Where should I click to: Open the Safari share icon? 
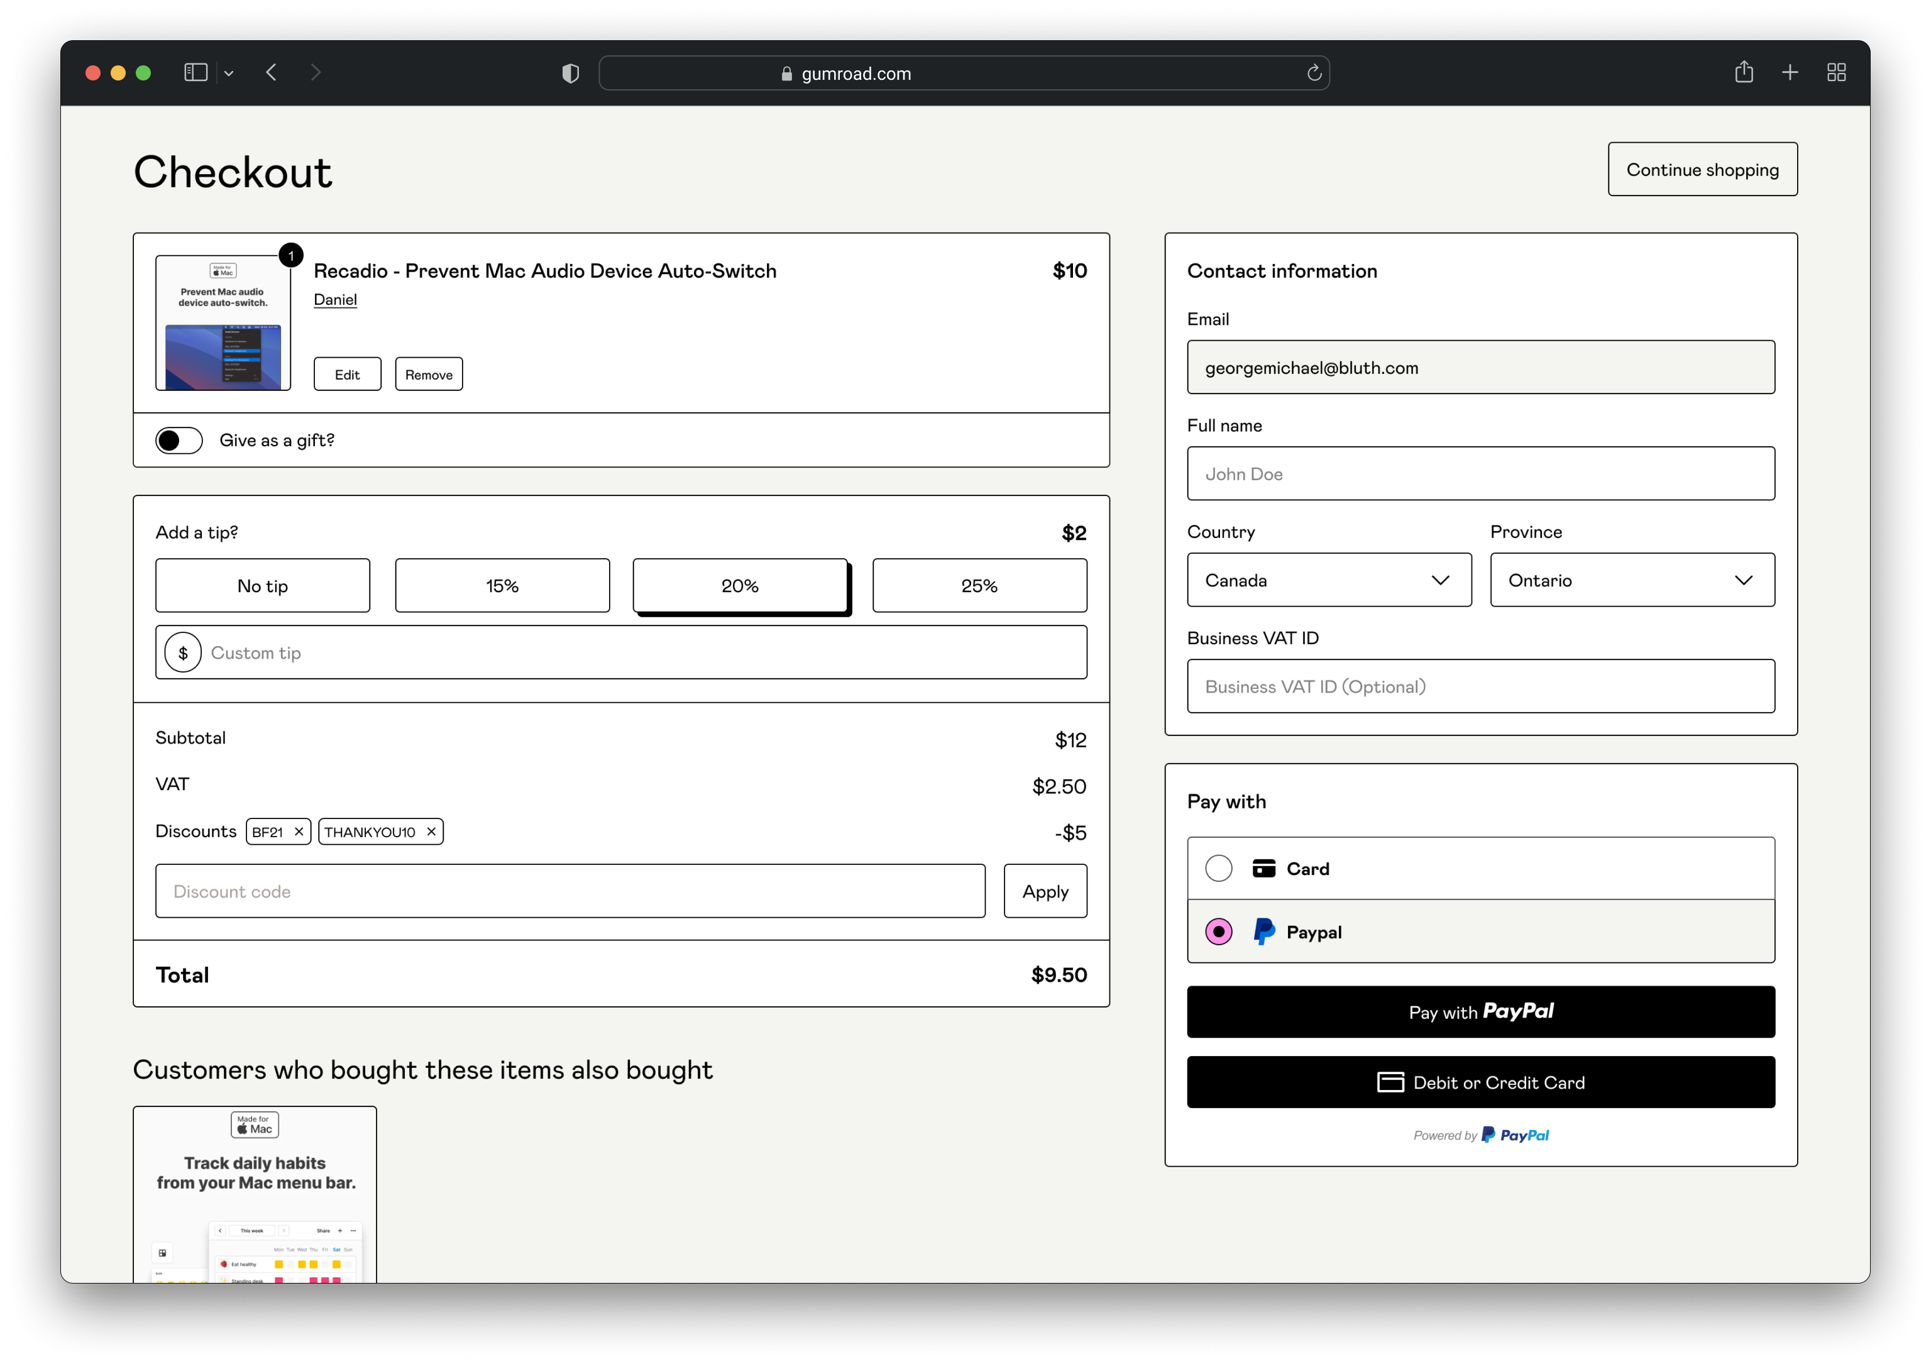click(1744, 73)
